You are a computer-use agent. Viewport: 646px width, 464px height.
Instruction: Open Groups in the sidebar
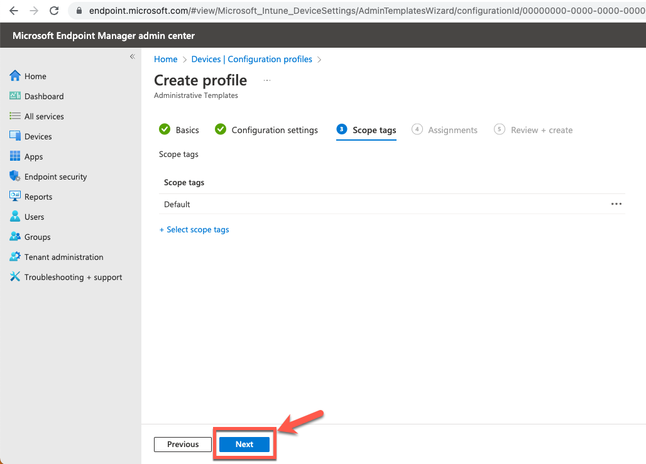pos(38,237)
